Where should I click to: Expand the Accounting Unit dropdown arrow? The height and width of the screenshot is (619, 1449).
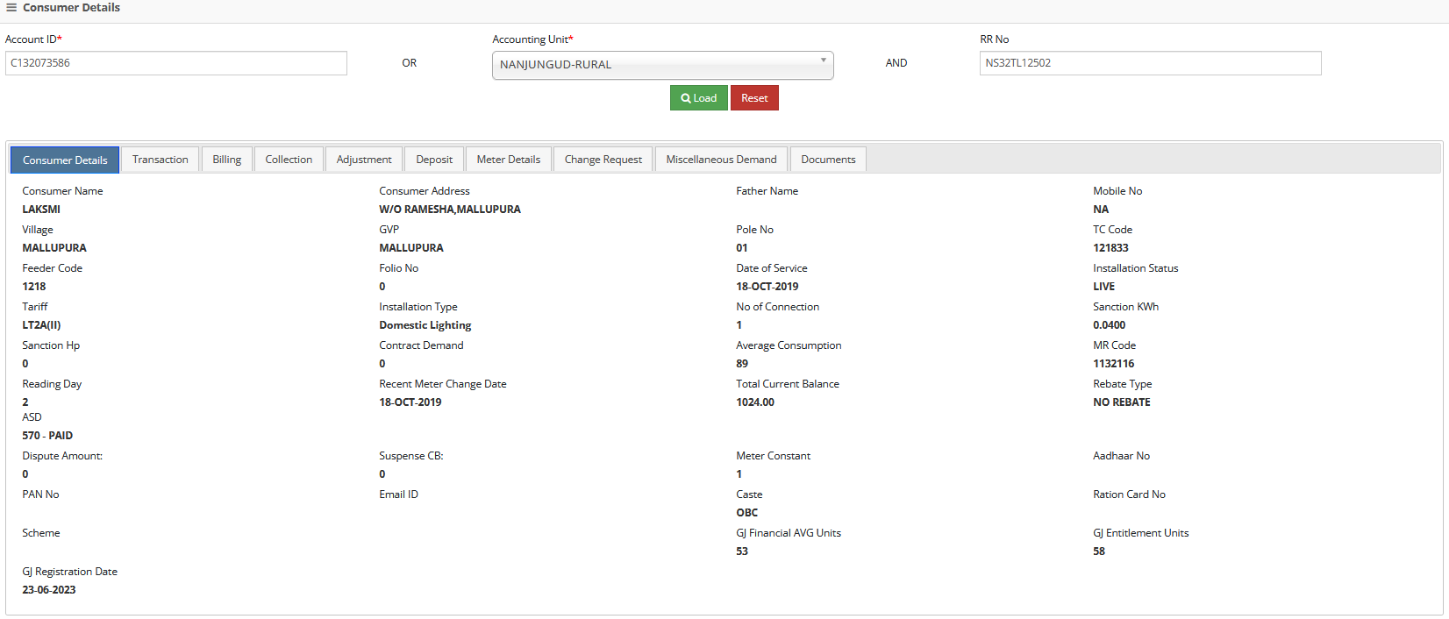click(823, 61)
